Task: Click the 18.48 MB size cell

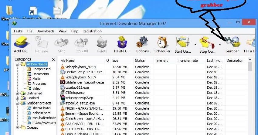Action: [120, 72]
